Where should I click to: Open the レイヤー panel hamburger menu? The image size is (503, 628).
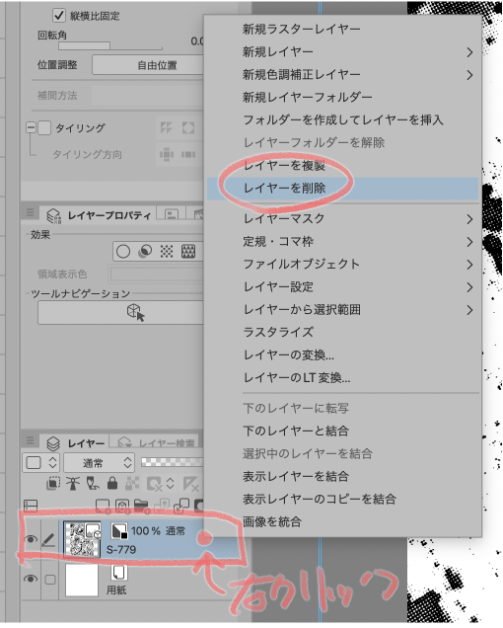coord(30,440)
